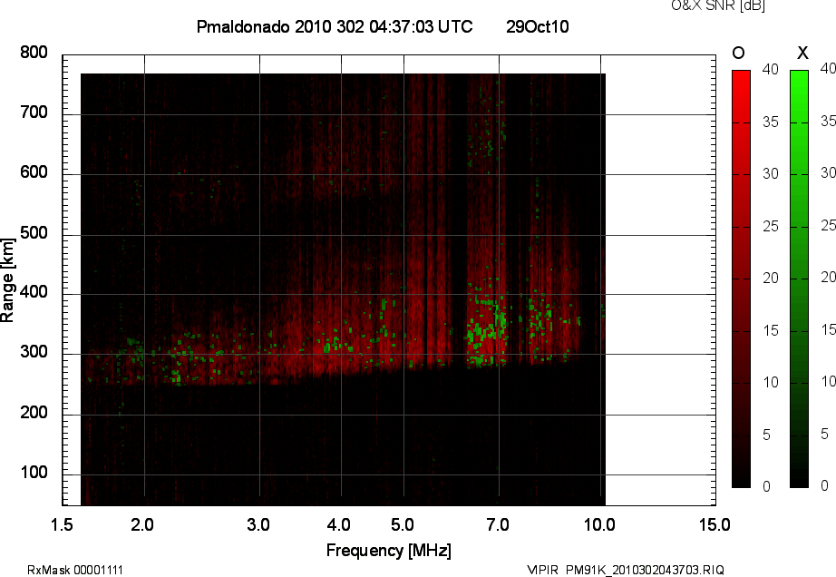836x577 pixels.
Task: Click the green X-mode SNR color bar
Action: 799,279
